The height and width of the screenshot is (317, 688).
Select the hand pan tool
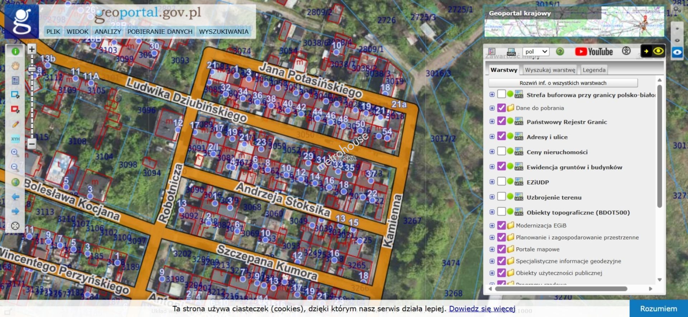[15, 66]
